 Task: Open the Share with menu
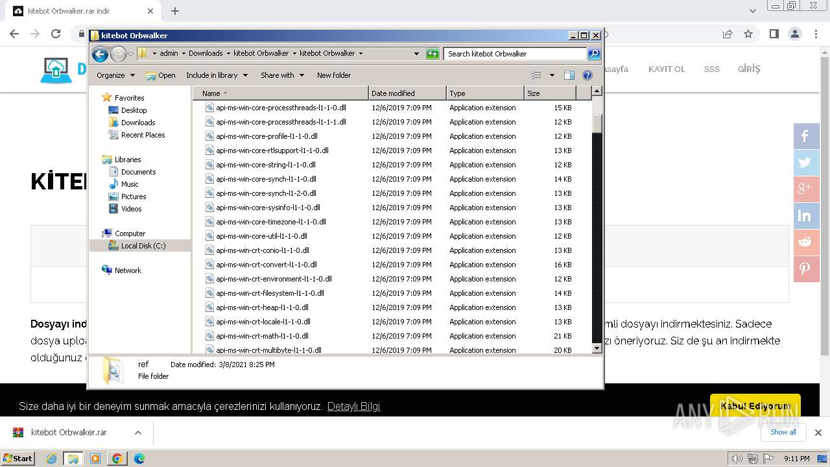click(281, 75)
